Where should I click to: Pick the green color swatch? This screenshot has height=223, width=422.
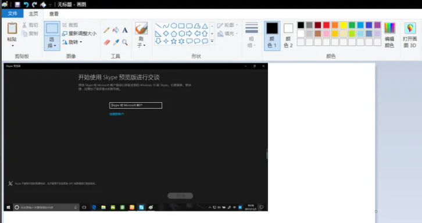(x=352, y=25)
